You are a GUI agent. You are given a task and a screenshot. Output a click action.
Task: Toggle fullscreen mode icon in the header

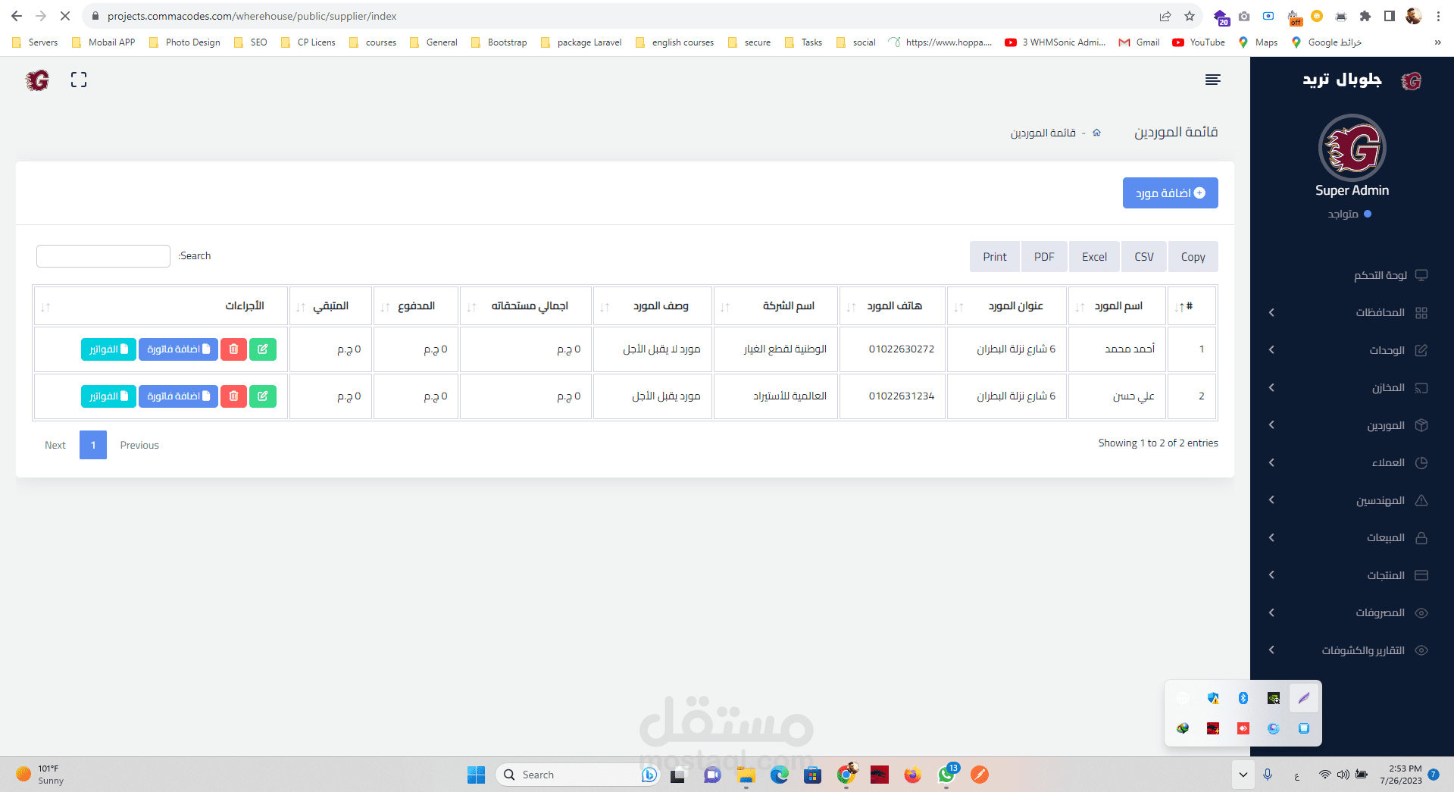click(x=79, y=80)
